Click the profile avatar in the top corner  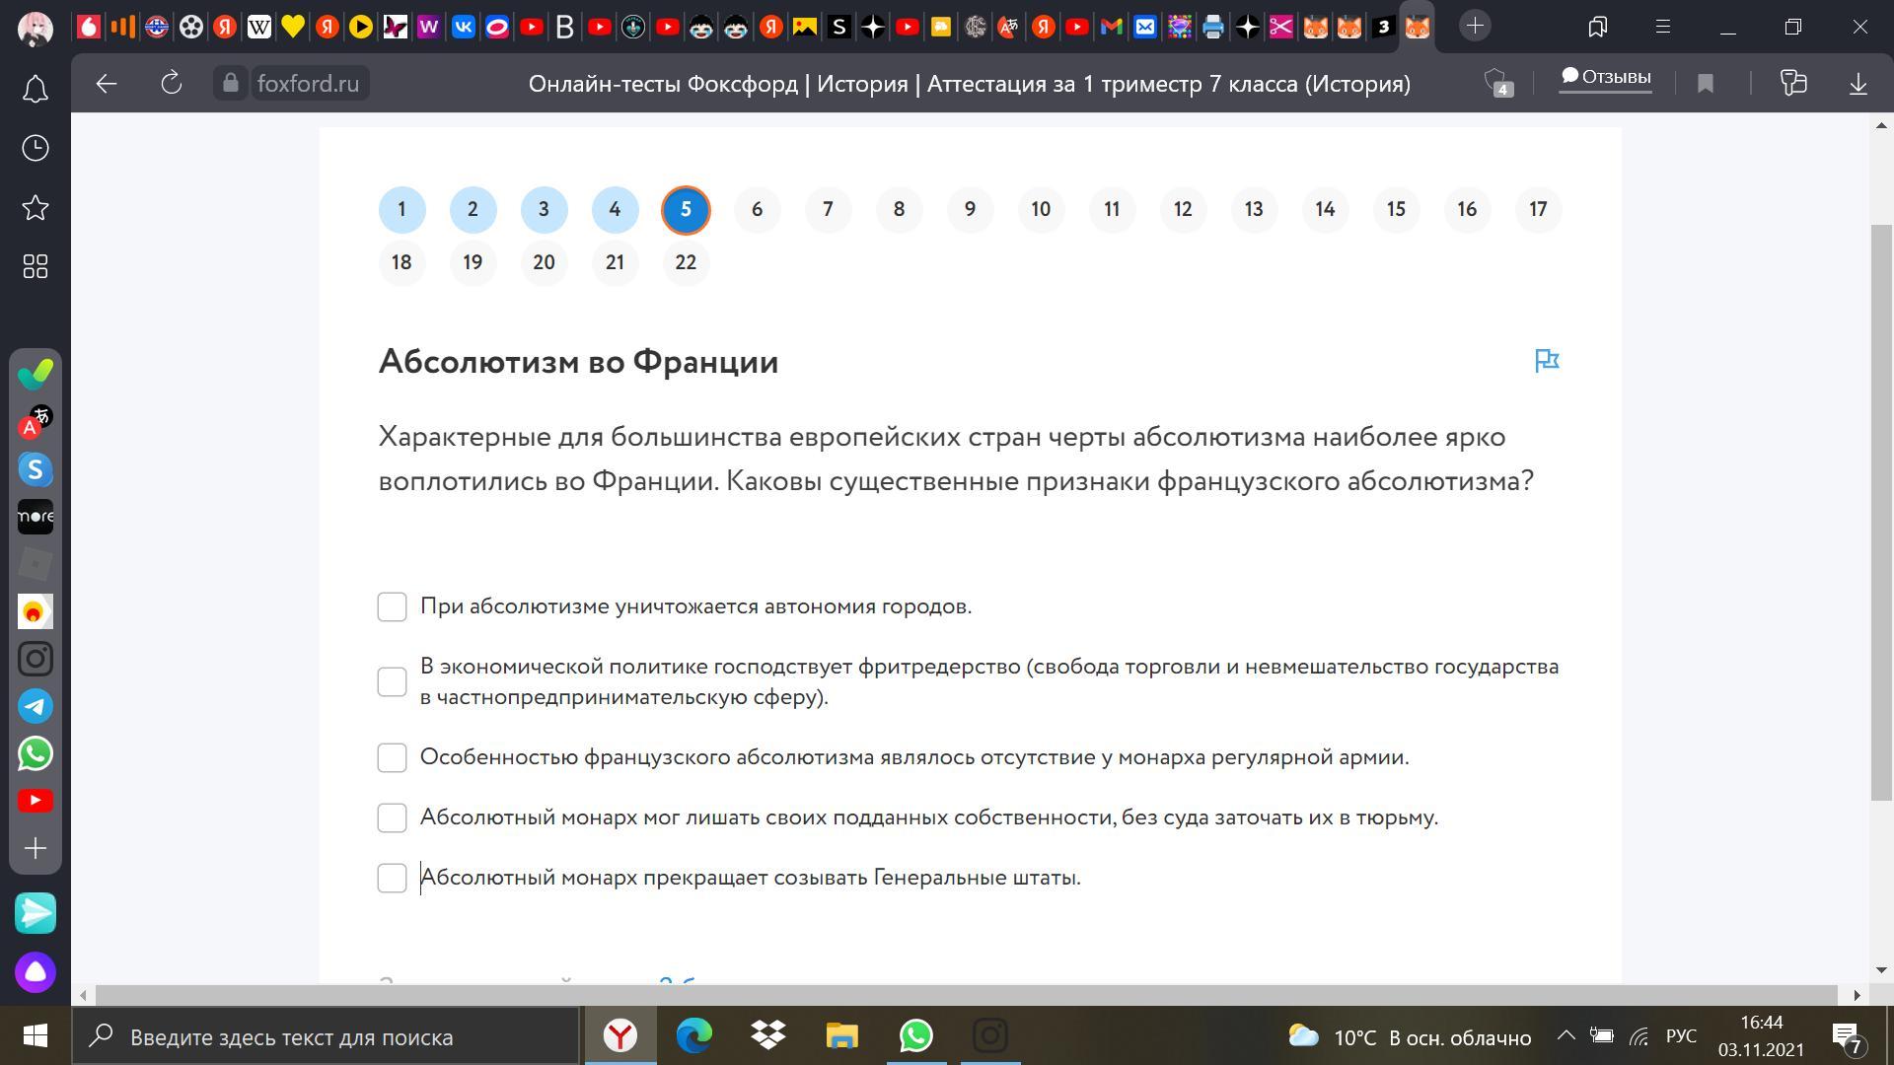36,27
